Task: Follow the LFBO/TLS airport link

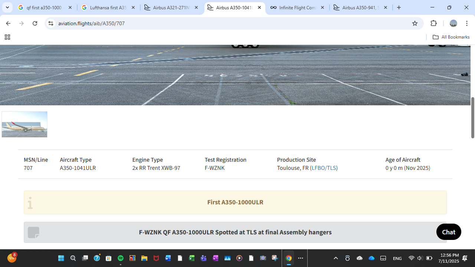Action: [x=324, y=168]
